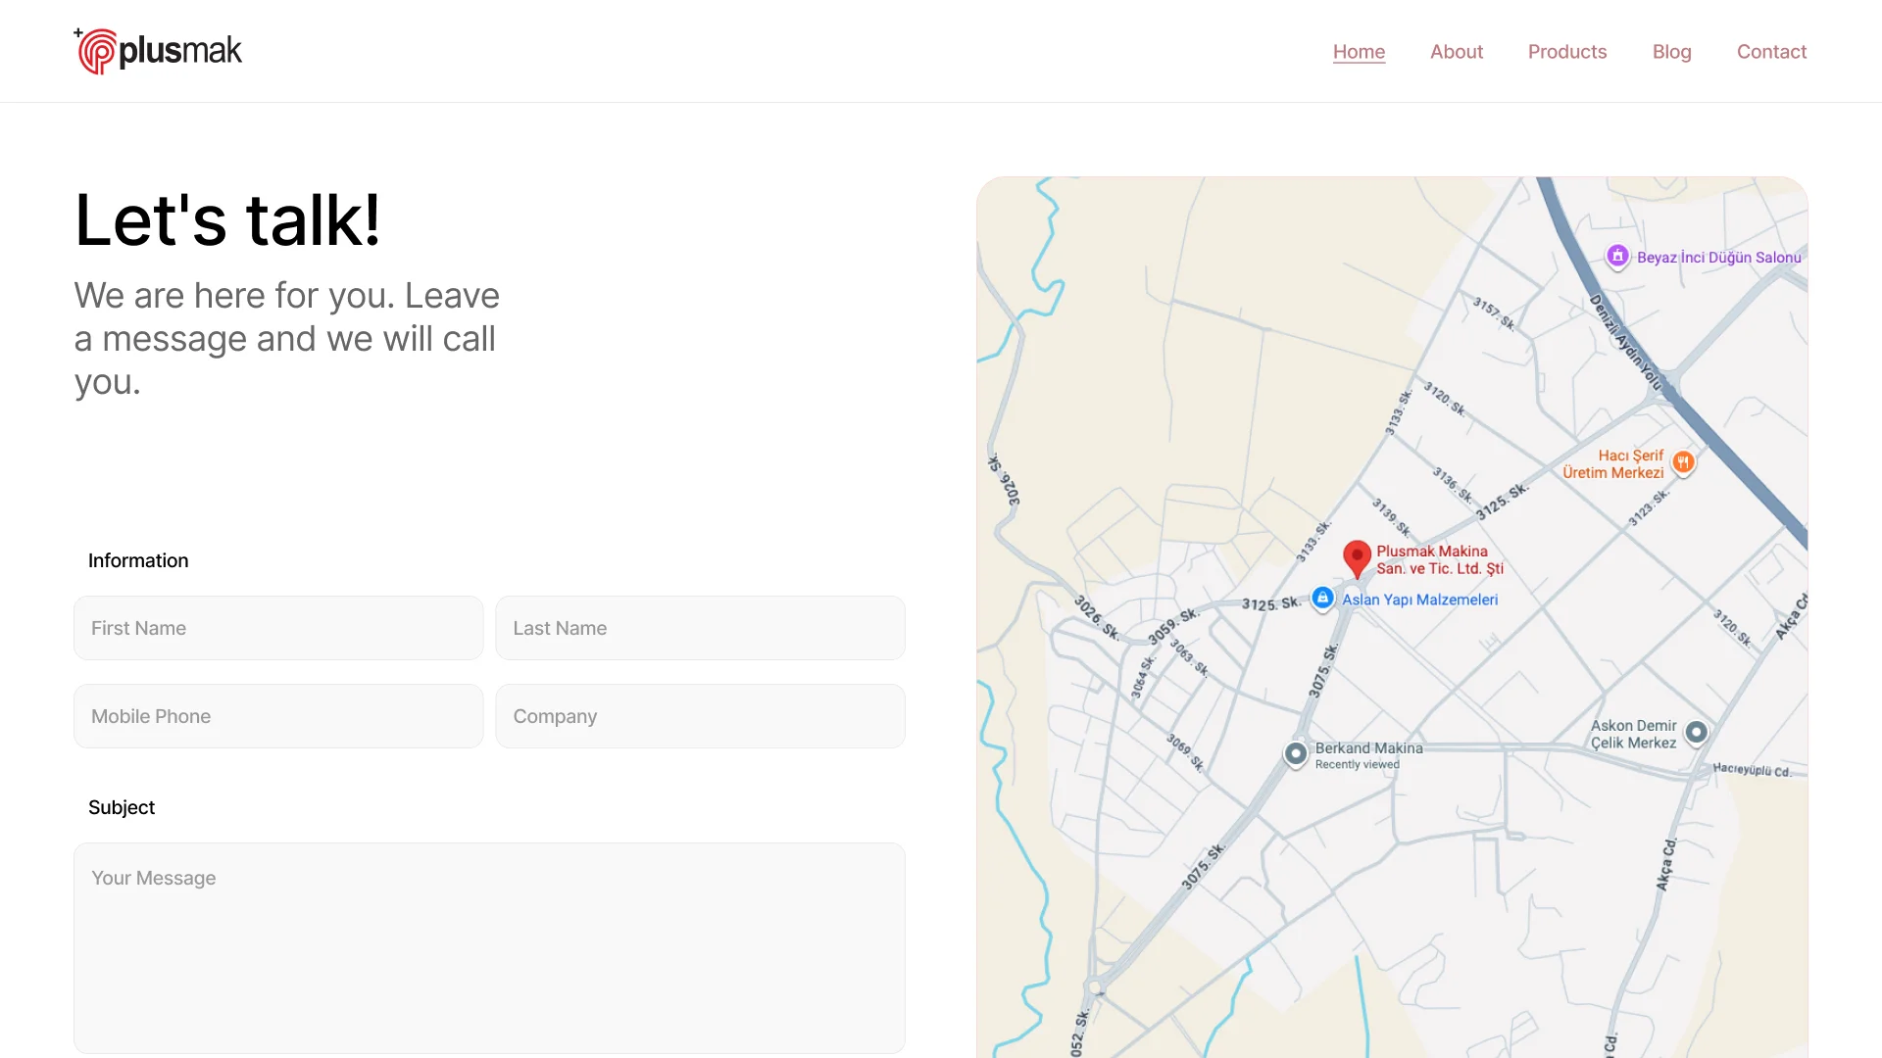The image size is (1882, 1058).
Task: Click into the Last Name field
Action: (700, 628)
